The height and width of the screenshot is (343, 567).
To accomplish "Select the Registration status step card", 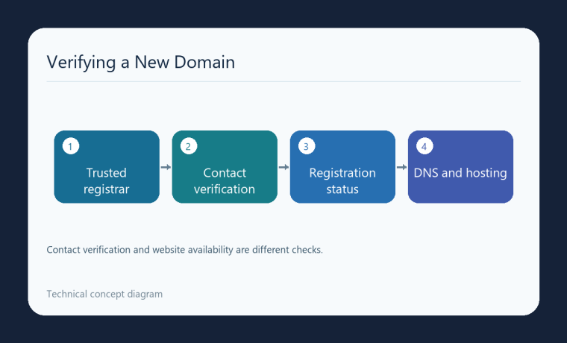I will coord(342,167).
